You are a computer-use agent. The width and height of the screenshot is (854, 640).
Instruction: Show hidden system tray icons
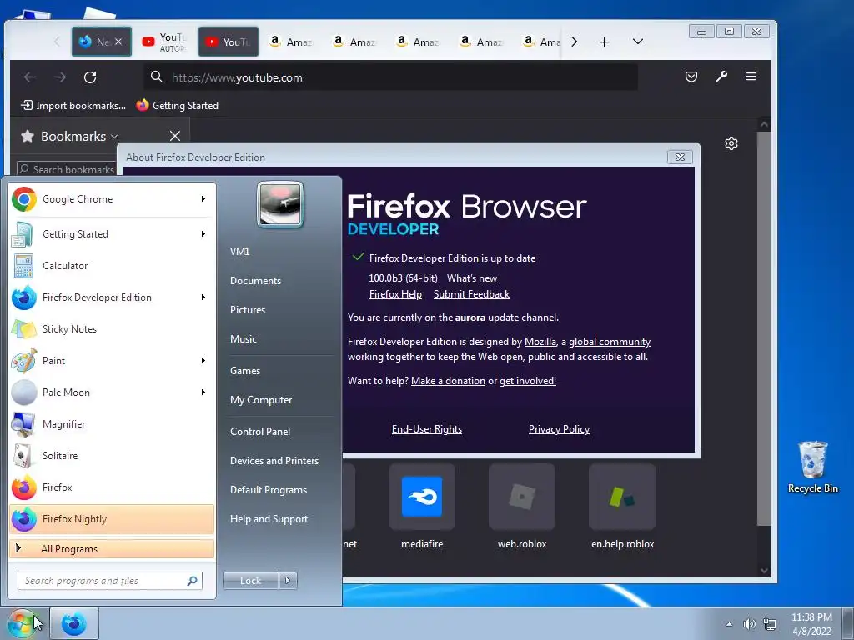(x=729, y=624)
